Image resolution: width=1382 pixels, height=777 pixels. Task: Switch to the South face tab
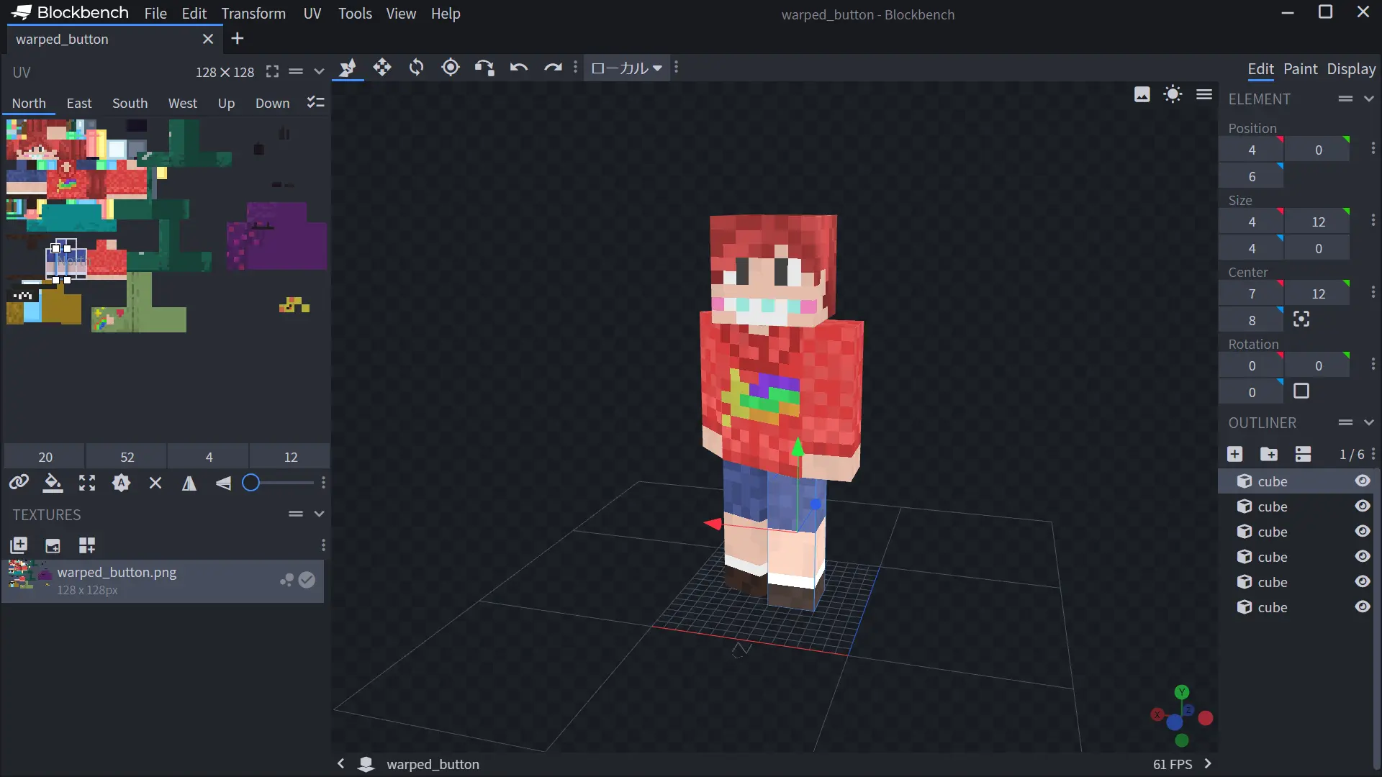point(130,104)
